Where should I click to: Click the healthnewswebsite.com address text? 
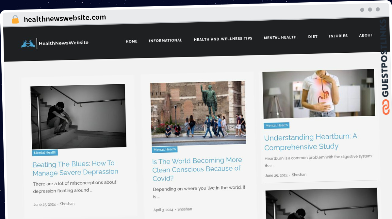click(65, 18)
